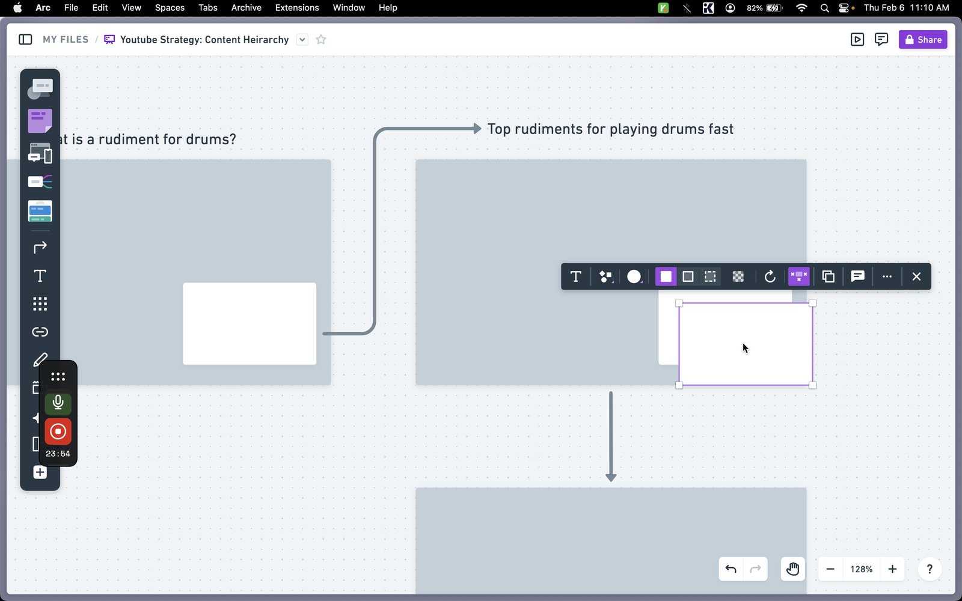Select the sticky note tool

click(x=40, y=121)
